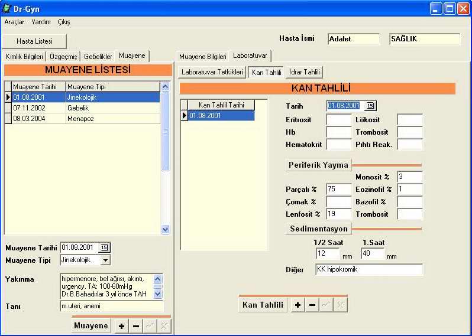The height and width of the screenshot is (336, 472).
Task: Open the Araçlar menu
Action: click(x=14, y=22)
